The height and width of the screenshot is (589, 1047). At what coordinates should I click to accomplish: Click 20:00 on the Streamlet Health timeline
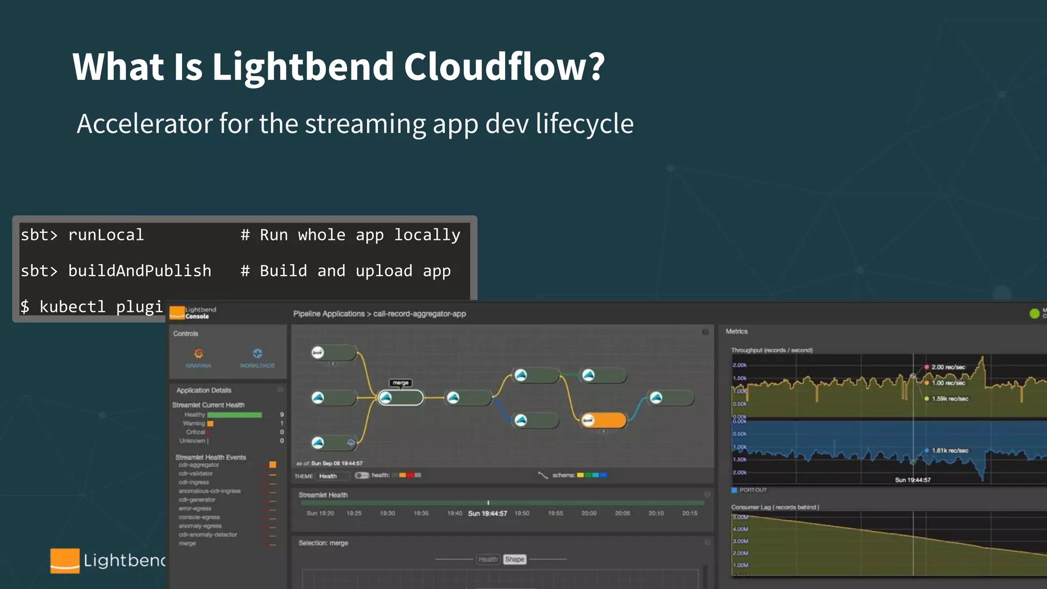(x=588, y=513)
